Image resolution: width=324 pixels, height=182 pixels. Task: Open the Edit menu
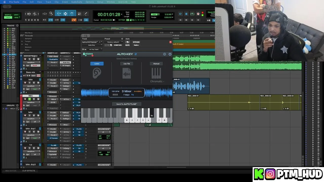(32, 2)
